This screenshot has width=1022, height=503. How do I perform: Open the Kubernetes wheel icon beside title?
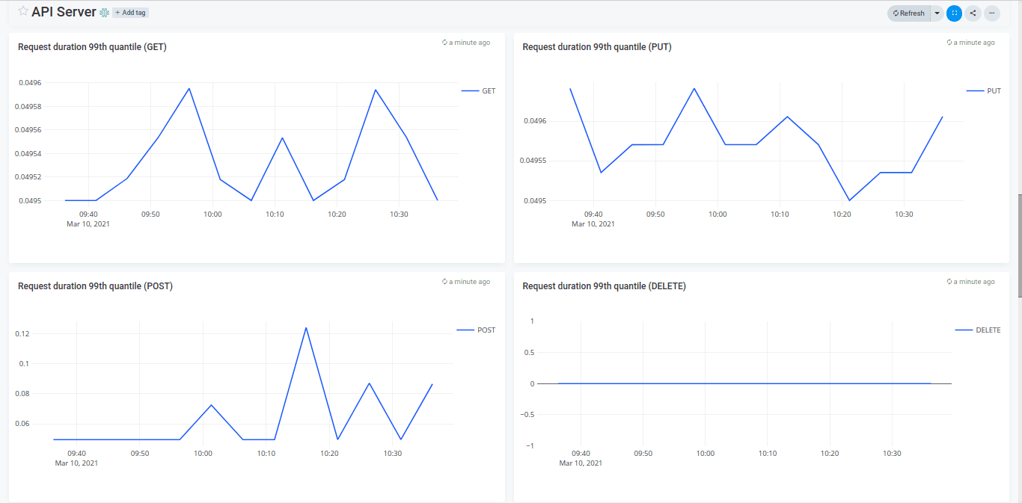105,13
